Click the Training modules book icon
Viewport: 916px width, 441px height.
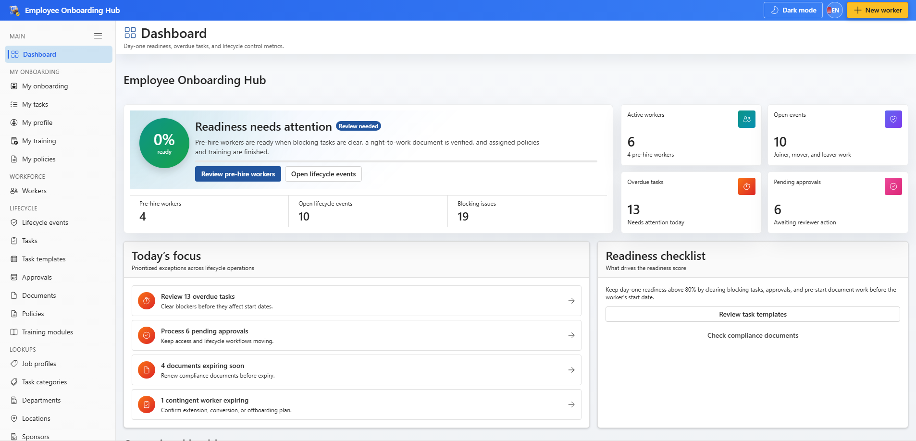14,332
